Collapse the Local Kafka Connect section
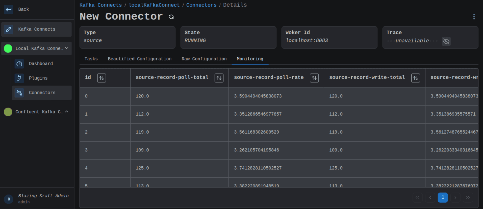 click(x=67, y=48)
